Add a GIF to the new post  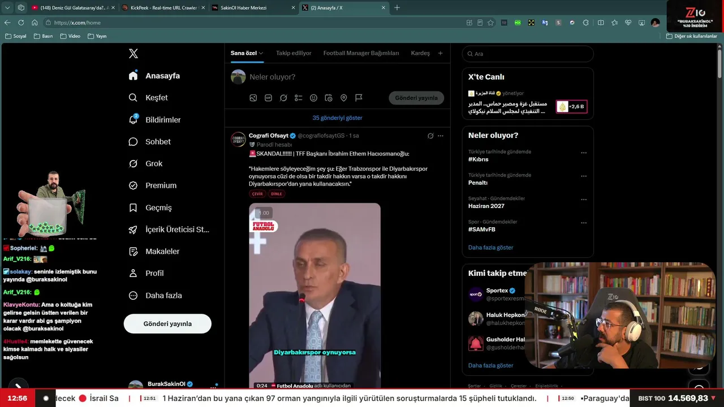268,98
